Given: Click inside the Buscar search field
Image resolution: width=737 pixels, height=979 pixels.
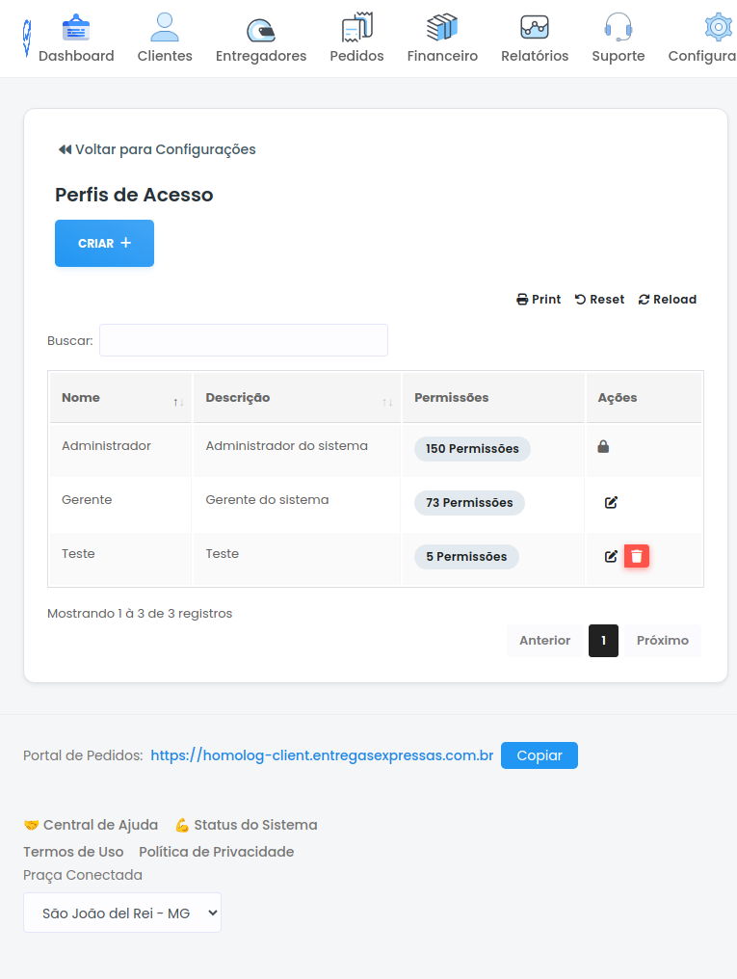Looking at the screenshot, I should pos(243,340).
